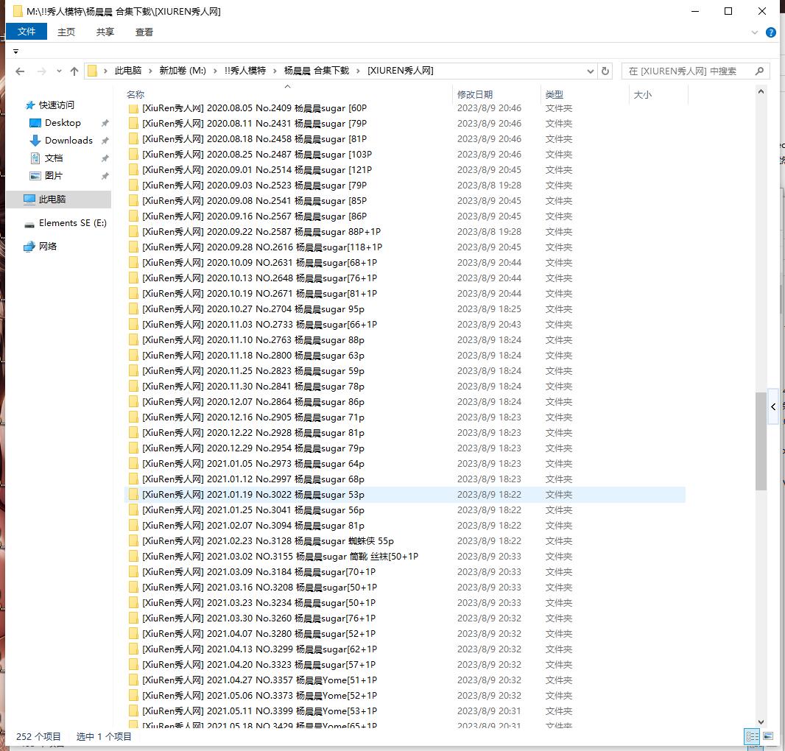The width and height of the screenshot is (785, 751).
Task: Open the 查看 ribbon tab
Action: 144,32
